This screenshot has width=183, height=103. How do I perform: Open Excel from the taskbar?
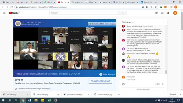click(49, 100)
